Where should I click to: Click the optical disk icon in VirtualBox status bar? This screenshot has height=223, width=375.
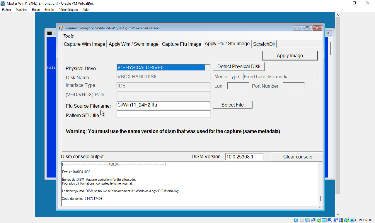pyautogui.click(x=302, y=220)
